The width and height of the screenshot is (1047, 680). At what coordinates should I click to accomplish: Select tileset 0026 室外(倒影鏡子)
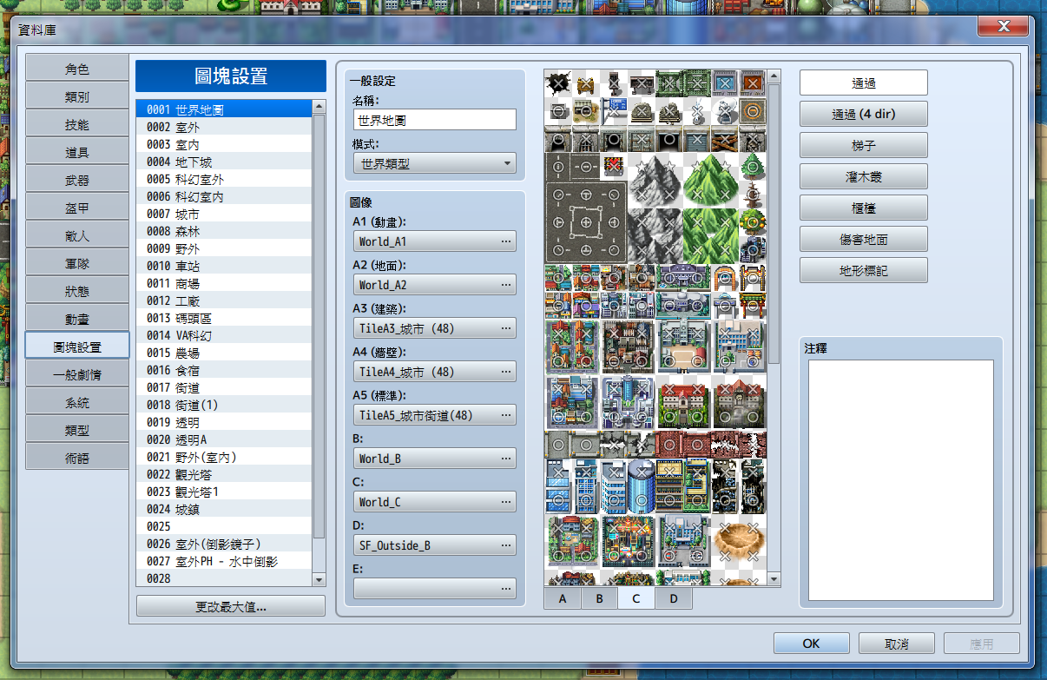click(x=224, y=544)
